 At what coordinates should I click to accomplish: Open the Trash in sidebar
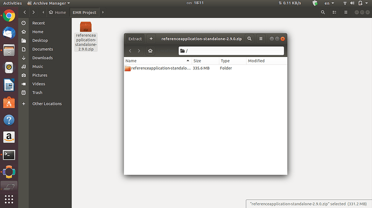pyautogui.click(x=37, y=92)
